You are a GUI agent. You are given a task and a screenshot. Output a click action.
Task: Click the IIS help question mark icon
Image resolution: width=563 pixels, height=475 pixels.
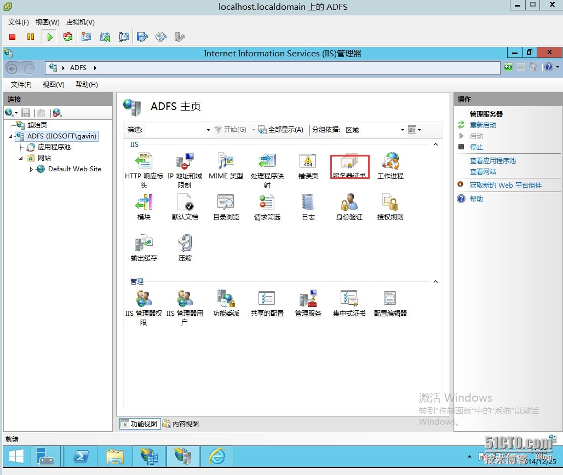click(548, 67)
